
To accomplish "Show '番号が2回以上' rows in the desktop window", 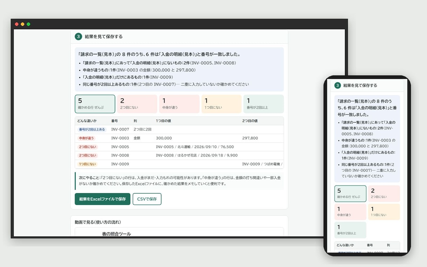I will click(x=264, y=104).
